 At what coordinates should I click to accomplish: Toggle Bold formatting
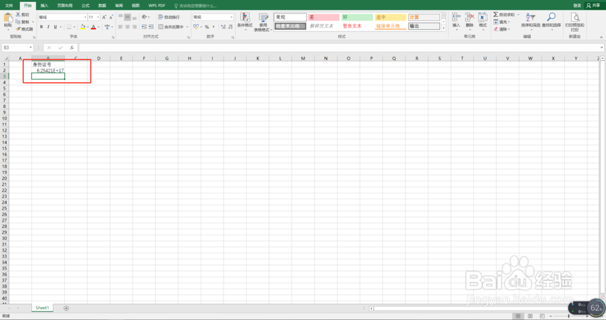coord(41,27)
